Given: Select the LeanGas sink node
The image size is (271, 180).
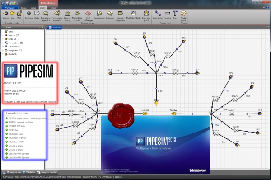Looking at the screenshot, I should point(145,114).
